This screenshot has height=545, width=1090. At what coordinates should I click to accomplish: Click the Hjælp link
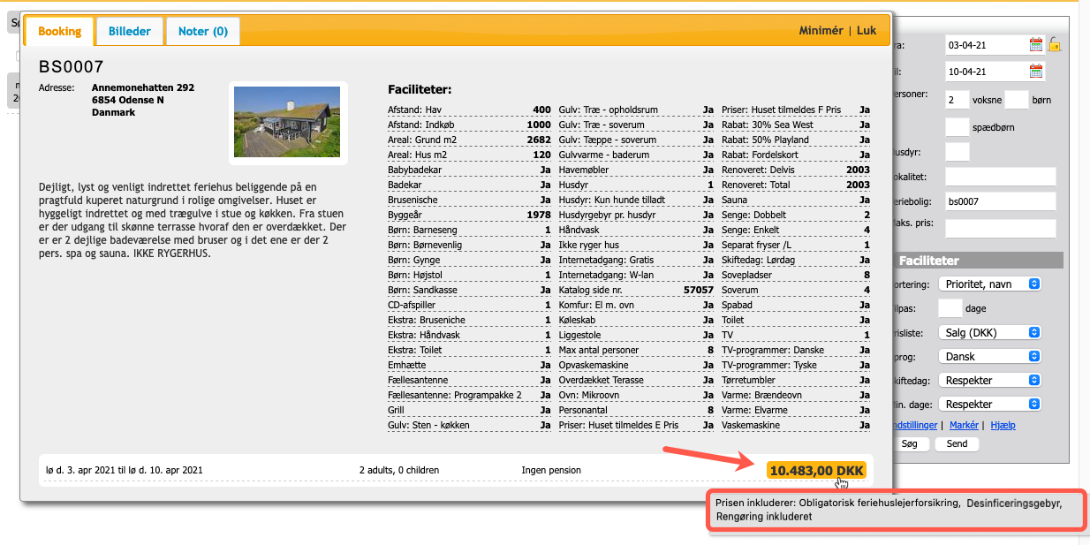1003,425
